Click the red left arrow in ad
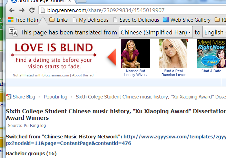Viewport: 226px width, 158px height. click(x=112, y=57)
